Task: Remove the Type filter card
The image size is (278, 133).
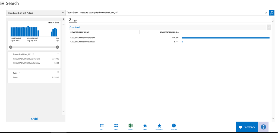Action: (x=58, y=72)
